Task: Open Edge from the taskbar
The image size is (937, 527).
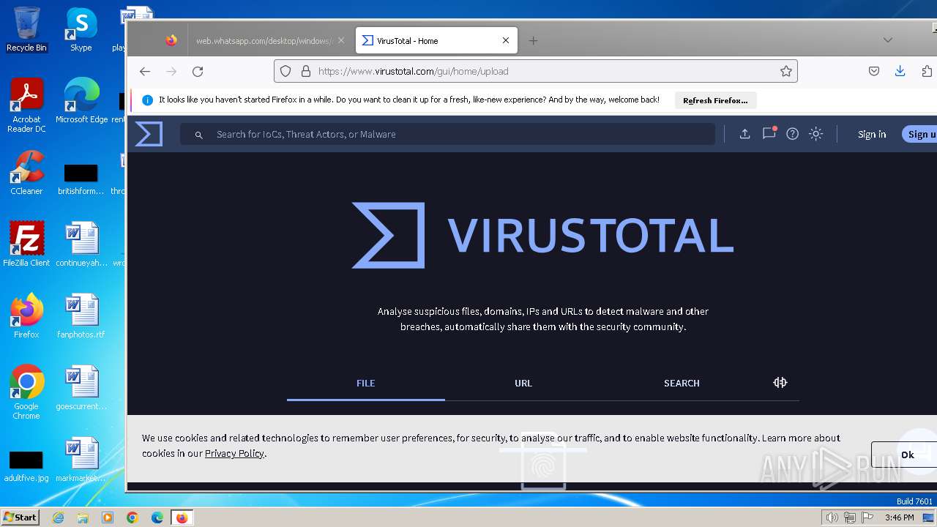Action: point(157,517)
